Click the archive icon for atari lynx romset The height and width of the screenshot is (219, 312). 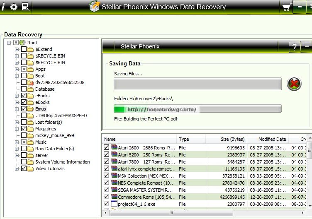pos(114,168)
